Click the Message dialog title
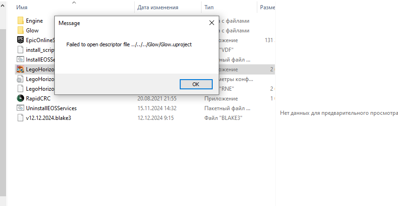The image size is (398, 206). click(69, 23)
